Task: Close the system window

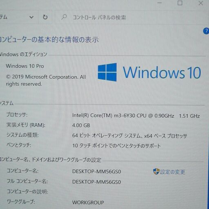Action: (201, 3)
